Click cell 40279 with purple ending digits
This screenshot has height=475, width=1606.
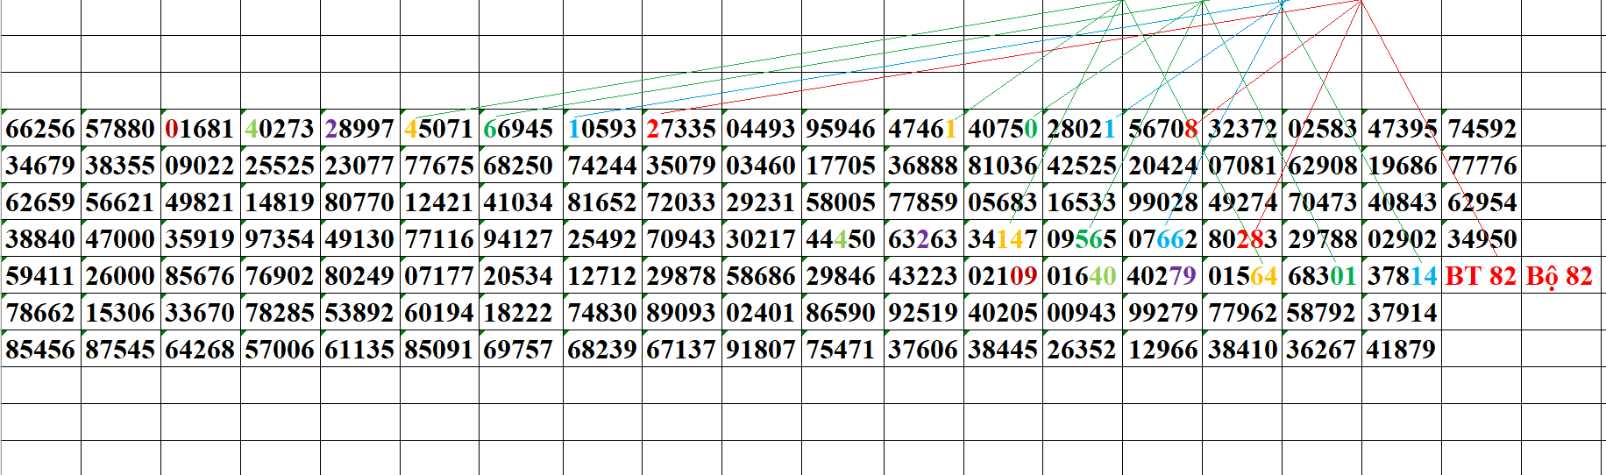pos(1162,276)
